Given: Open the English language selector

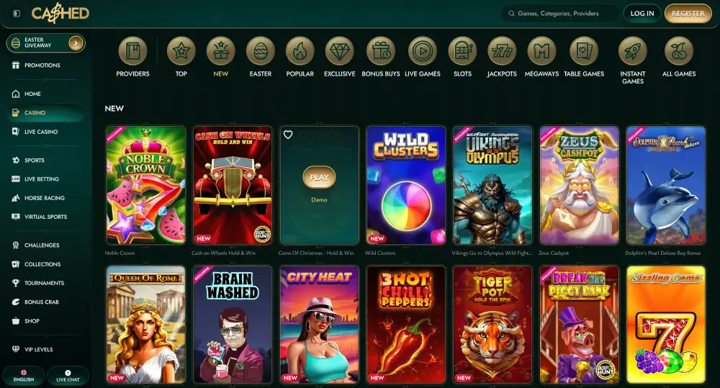Looking at the screenshot, I should point(24,376).
